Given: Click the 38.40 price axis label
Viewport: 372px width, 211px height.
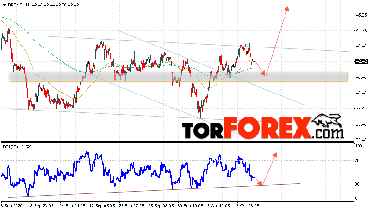Looking at the screenshot, I should [361, 124].
